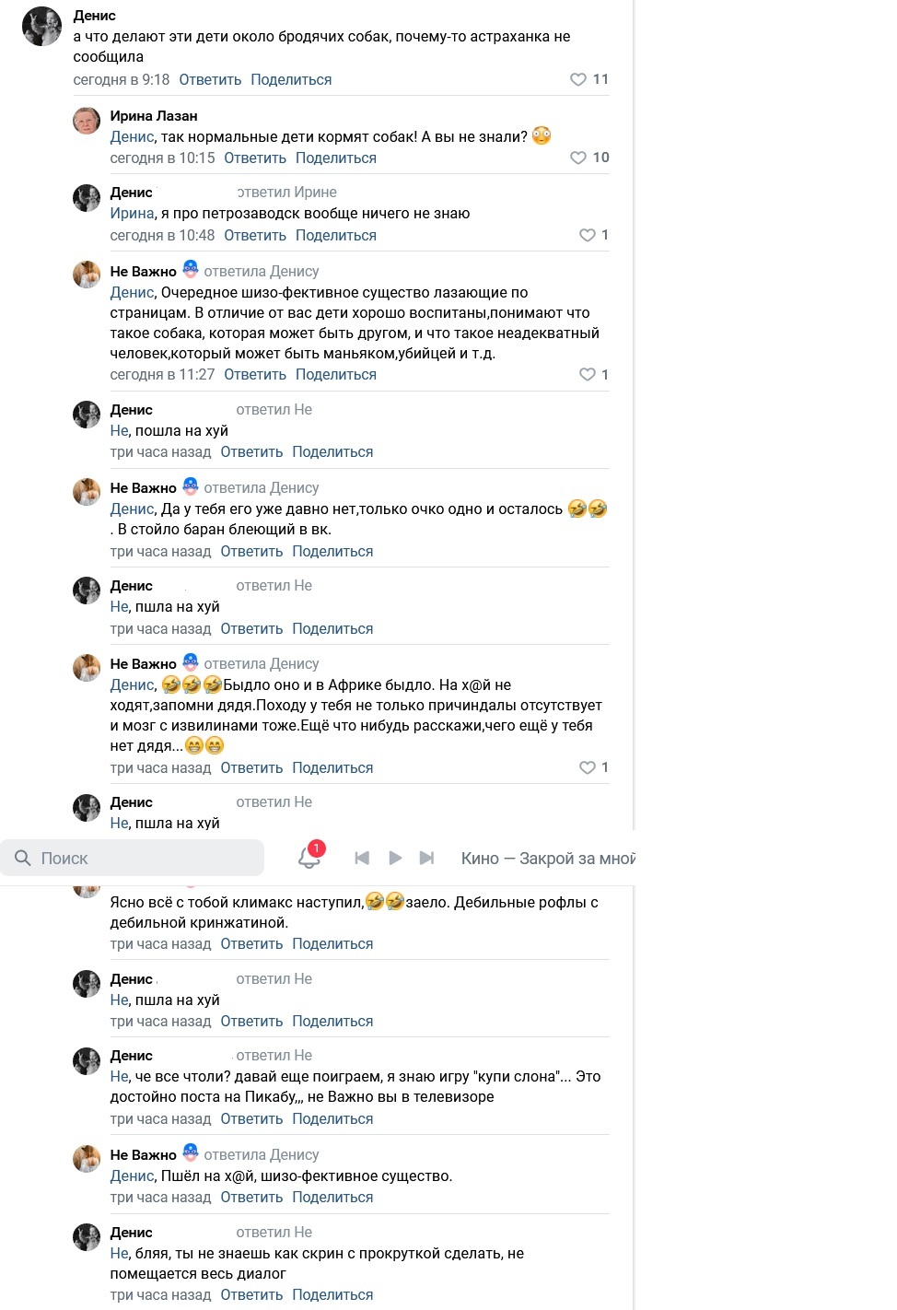Image resolution: width=897 pixels, height=1310 pixels.
Task: Open the Кино — Закрой за мной track title
Action: point(548,859)
